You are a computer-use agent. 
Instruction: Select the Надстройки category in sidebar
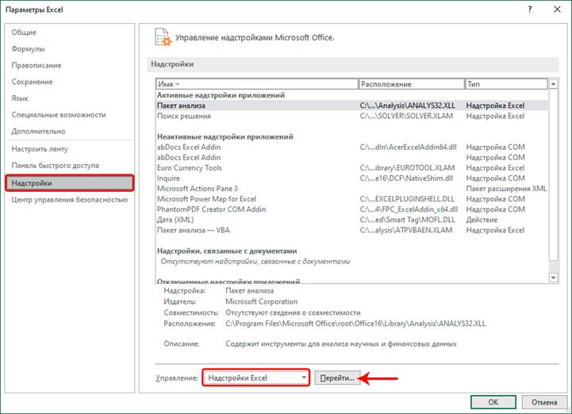tap(70, 182)
